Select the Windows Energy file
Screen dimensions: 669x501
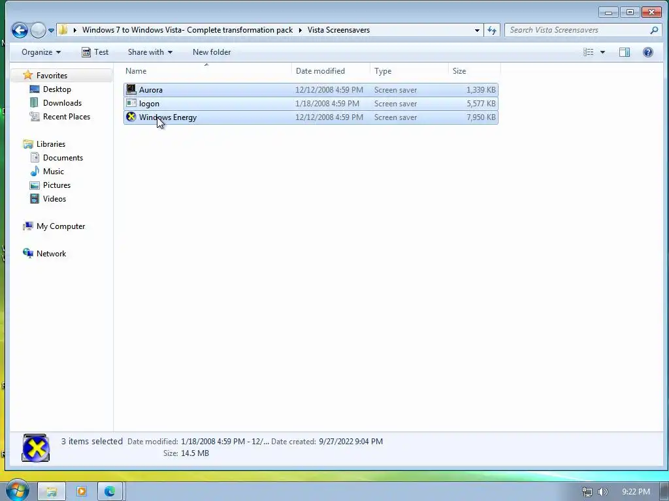tap(310, 117)
